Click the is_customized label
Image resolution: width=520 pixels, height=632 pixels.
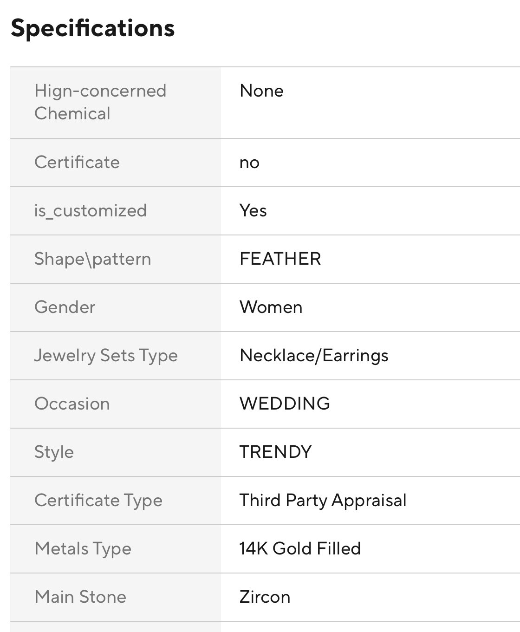coord(91,211)
